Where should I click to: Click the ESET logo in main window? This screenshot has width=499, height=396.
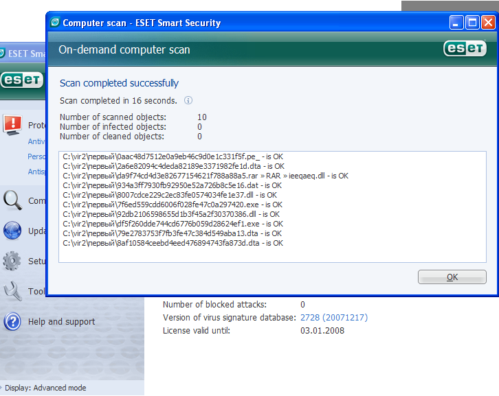(21, 80)
